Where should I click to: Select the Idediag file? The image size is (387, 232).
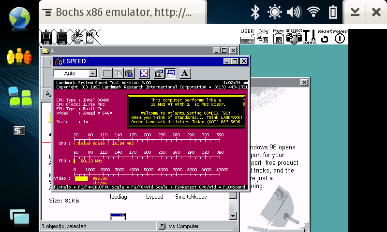tap(119, 197)
